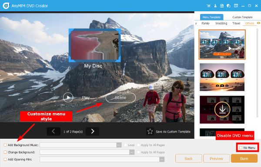Click the opening film path field

[100, 159]
